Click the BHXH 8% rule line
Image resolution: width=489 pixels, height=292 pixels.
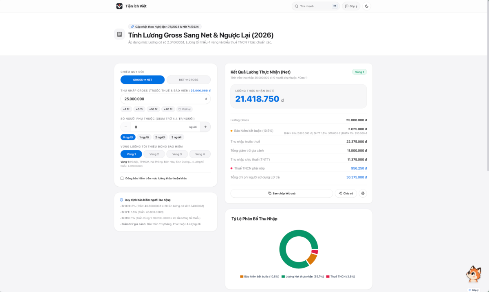(162, 206)
